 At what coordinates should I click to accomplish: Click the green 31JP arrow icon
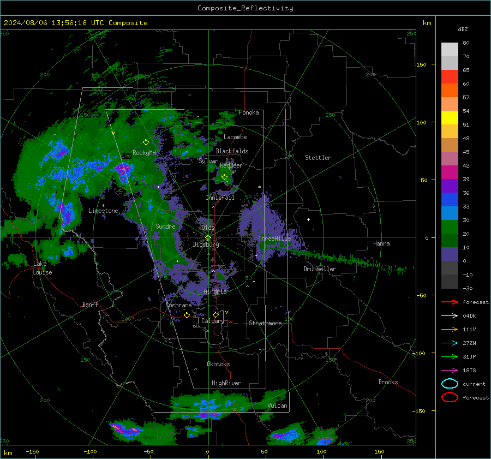tap(450, 356)
